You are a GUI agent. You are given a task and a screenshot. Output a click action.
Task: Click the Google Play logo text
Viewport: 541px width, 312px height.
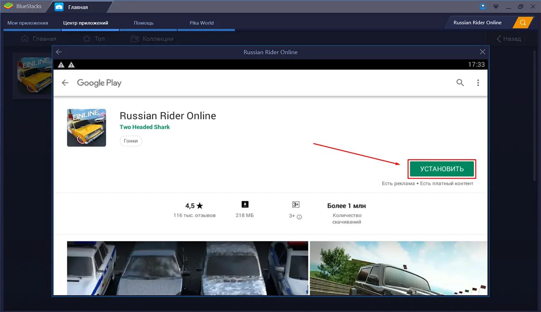coord(99,83)
